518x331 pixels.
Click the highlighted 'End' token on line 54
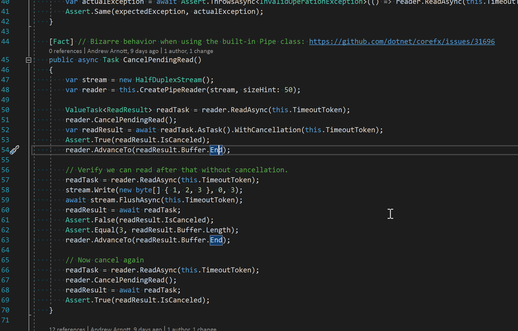[216, 150]
